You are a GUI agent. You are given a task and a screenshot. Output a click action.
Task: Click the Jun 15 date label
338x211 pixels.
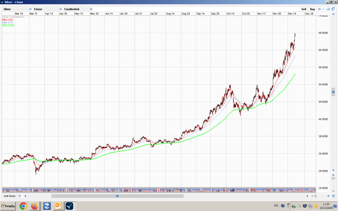tap(109, 13)
